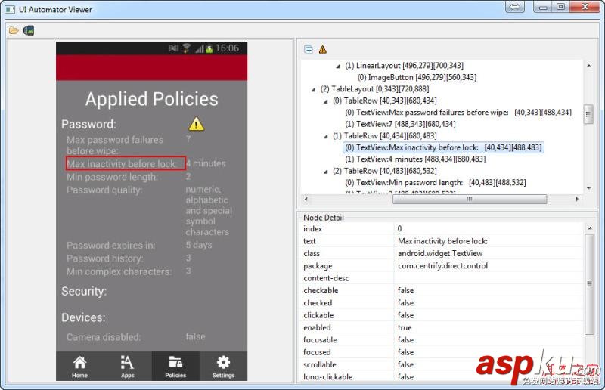Click the Open folder icon in toolbar

click(x=14, y=30)
